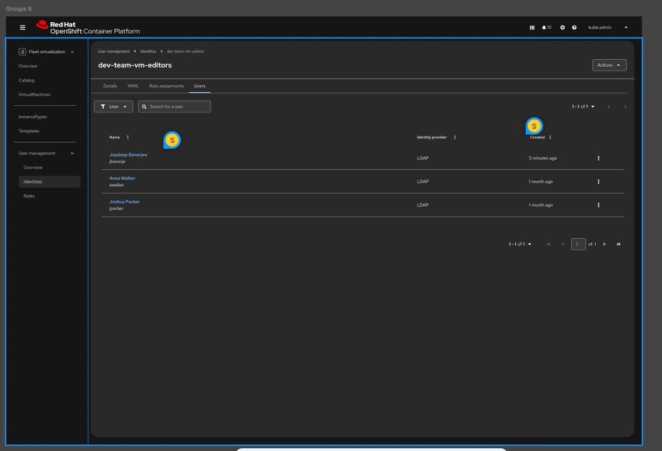662x451 pixels.
Task: Open the help question mark icon
Action: tap(574, 28)
